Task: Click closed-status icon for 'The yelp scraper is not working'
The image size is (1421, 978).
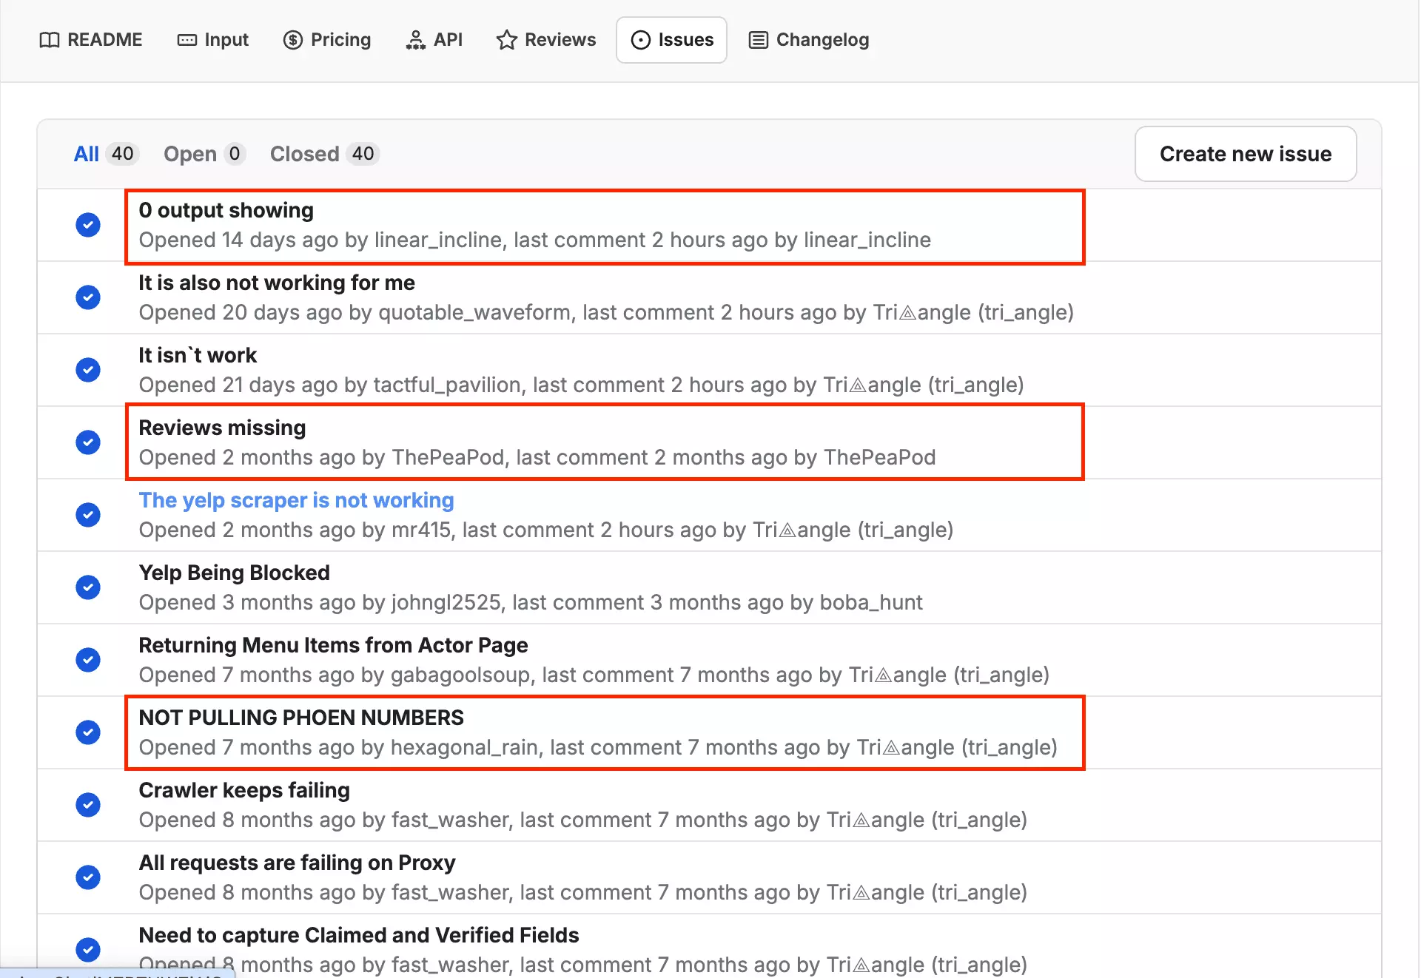Action: [x=88, y=515]
